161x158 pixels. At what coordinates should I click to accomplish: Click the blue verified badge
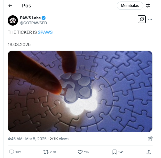pos(44,18)
